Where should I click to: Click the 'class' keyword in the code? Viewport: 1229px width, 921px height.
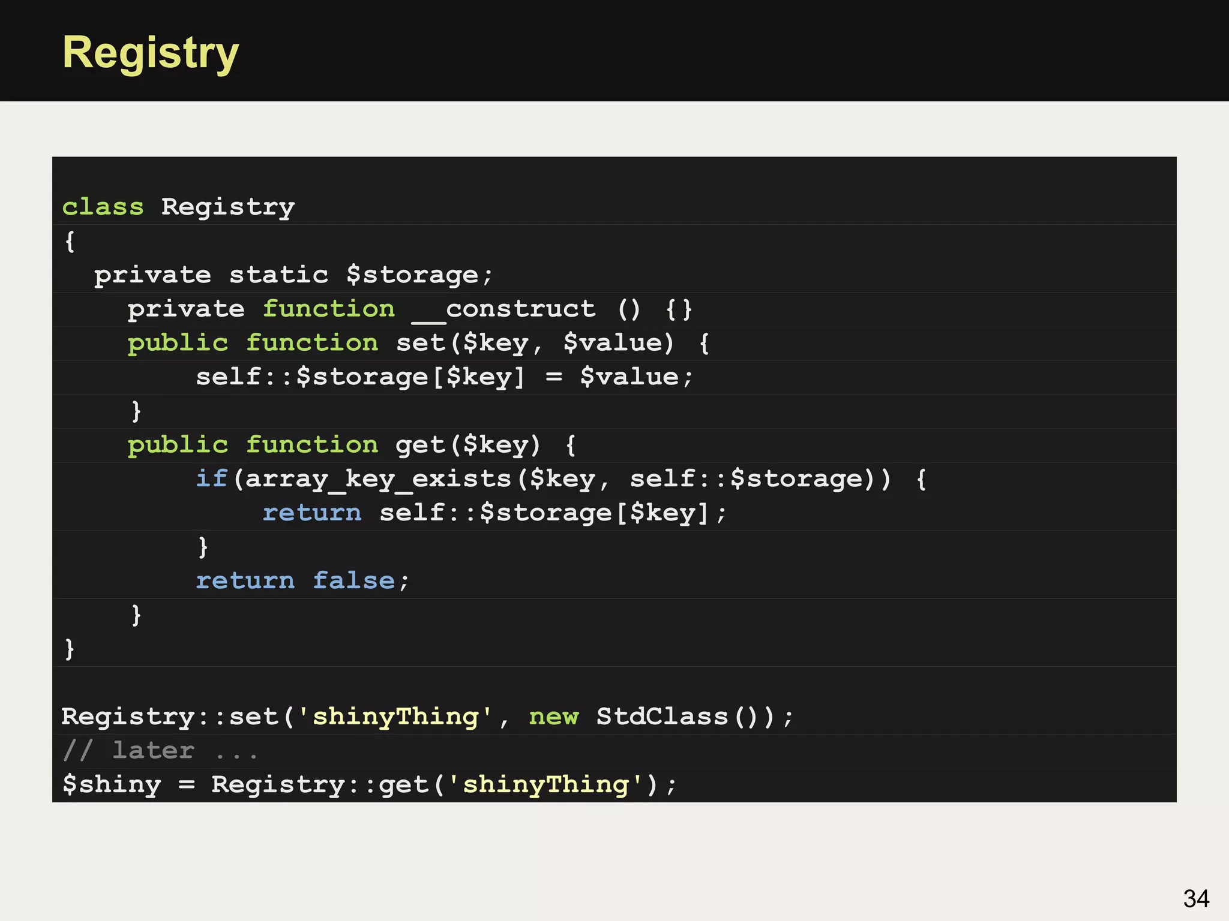coord(103,207)
